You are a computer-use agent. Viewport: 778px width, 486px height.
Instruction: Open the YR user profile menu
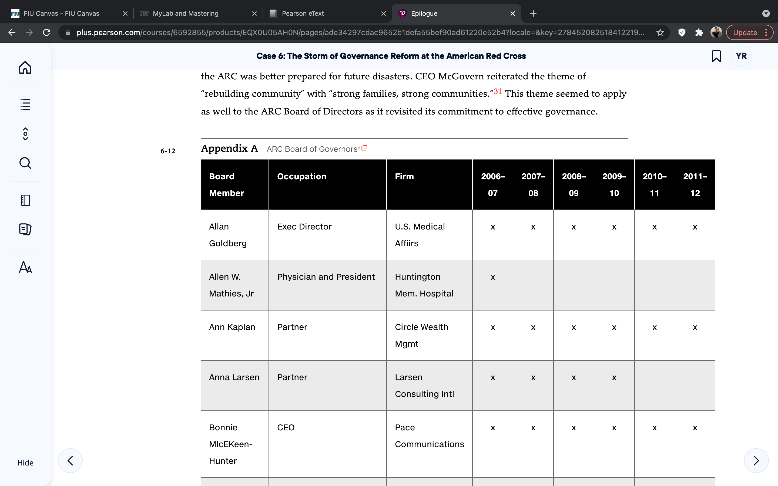coord(741,56)
